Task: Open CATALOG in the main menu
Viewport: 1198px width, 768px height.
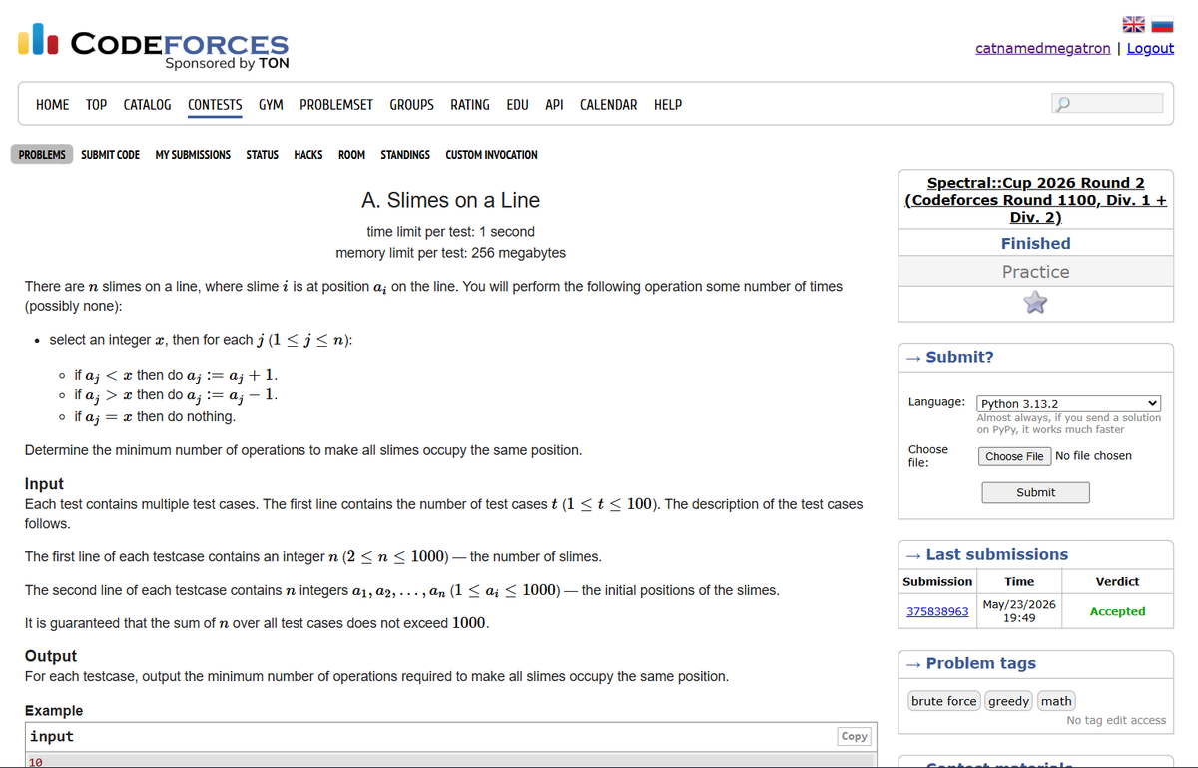Action: (147, 105)
